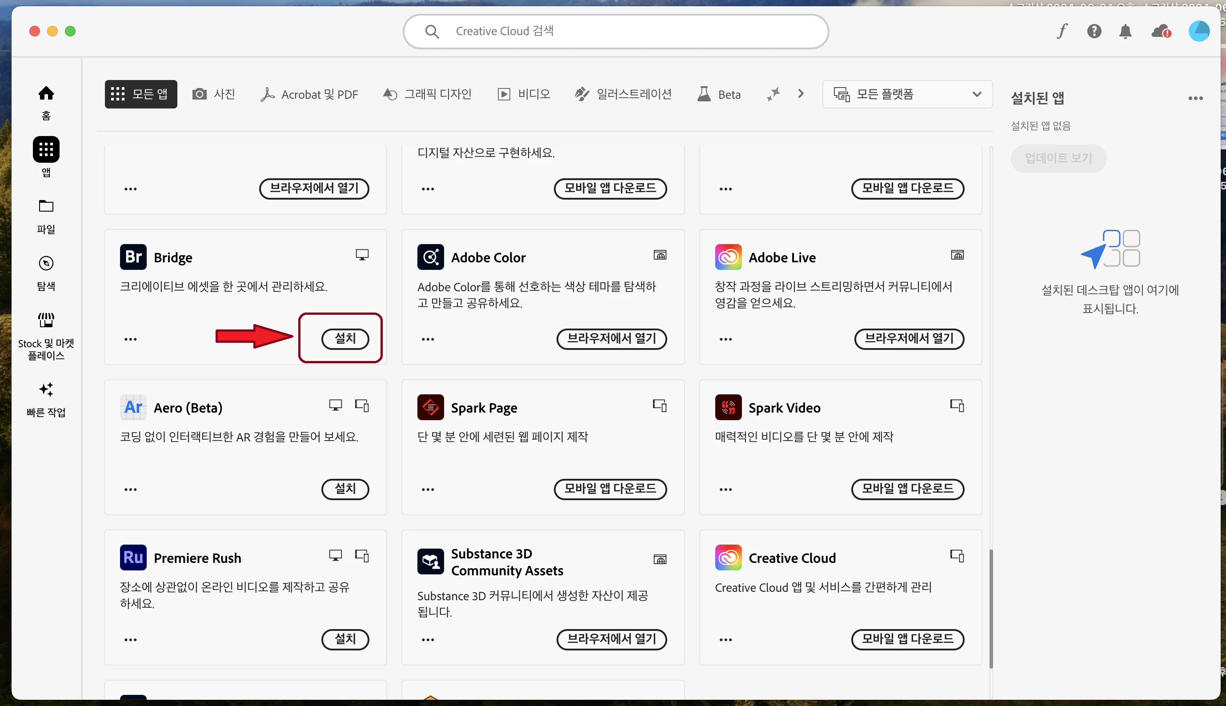
Task: Install the Bridge app
Action: pos(345,339)
